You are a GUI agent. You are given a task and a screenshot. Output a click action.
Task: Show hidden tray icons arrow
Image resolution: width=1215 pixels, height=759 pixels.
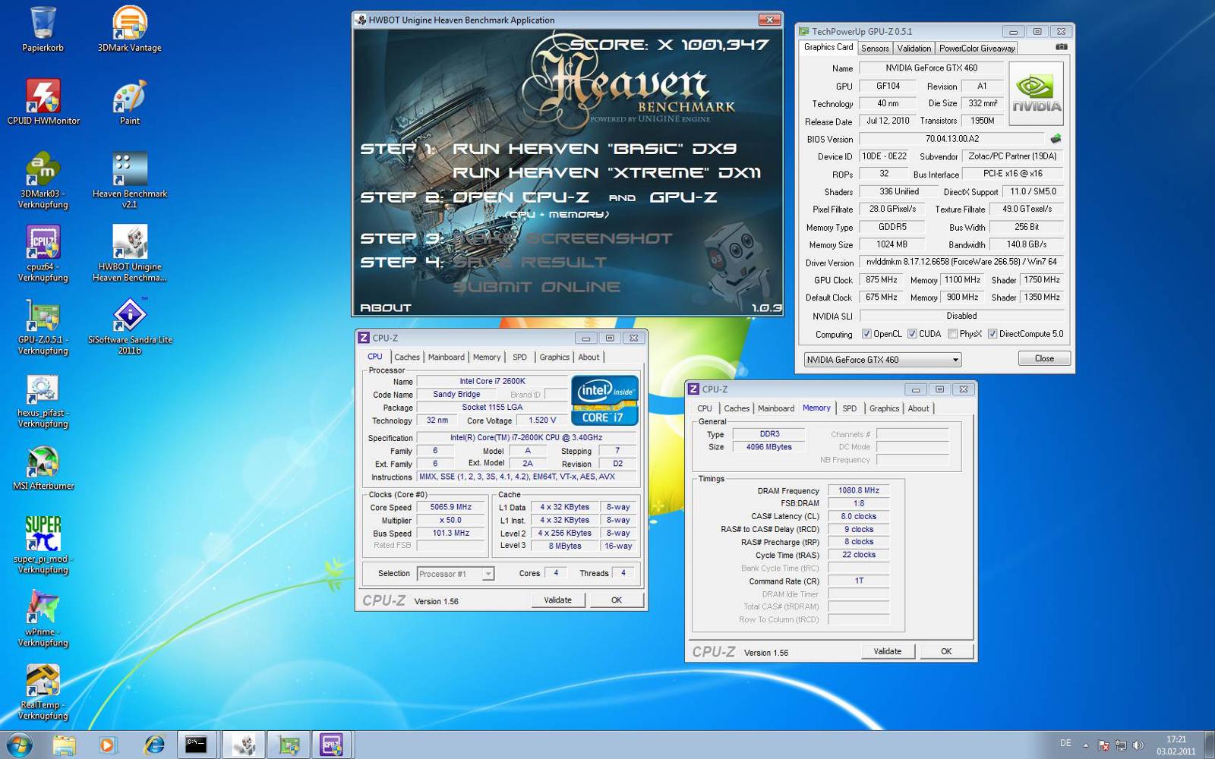point(1085,745)
